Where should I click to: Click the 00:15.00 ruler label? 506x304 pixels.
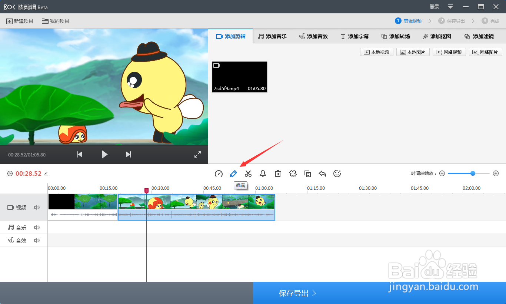pyautogui.click(x=109, y=188)
